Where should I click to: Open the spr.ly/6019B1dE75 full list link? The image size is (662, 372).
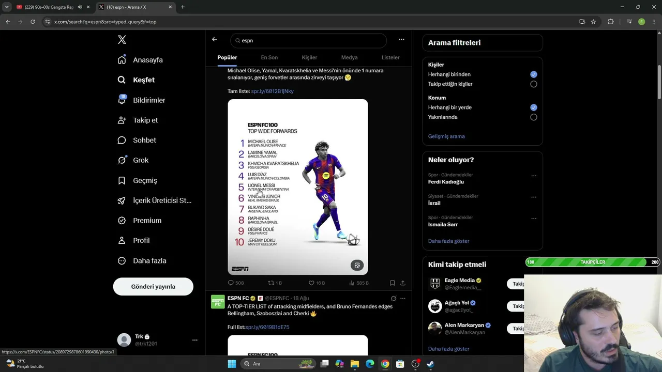(267, 328)
